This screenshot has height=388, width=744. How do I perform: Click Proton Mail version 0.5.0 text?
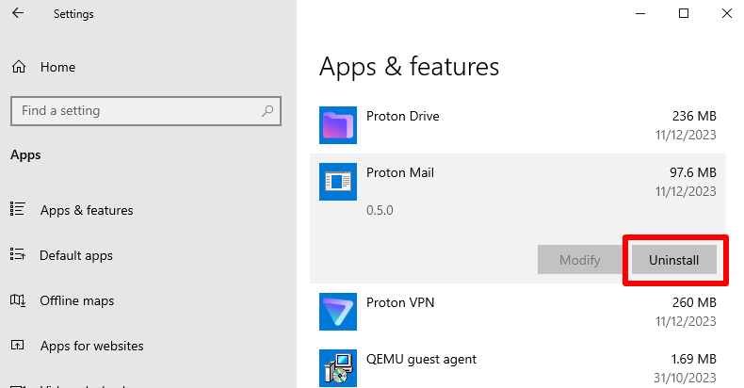point(380,210)
